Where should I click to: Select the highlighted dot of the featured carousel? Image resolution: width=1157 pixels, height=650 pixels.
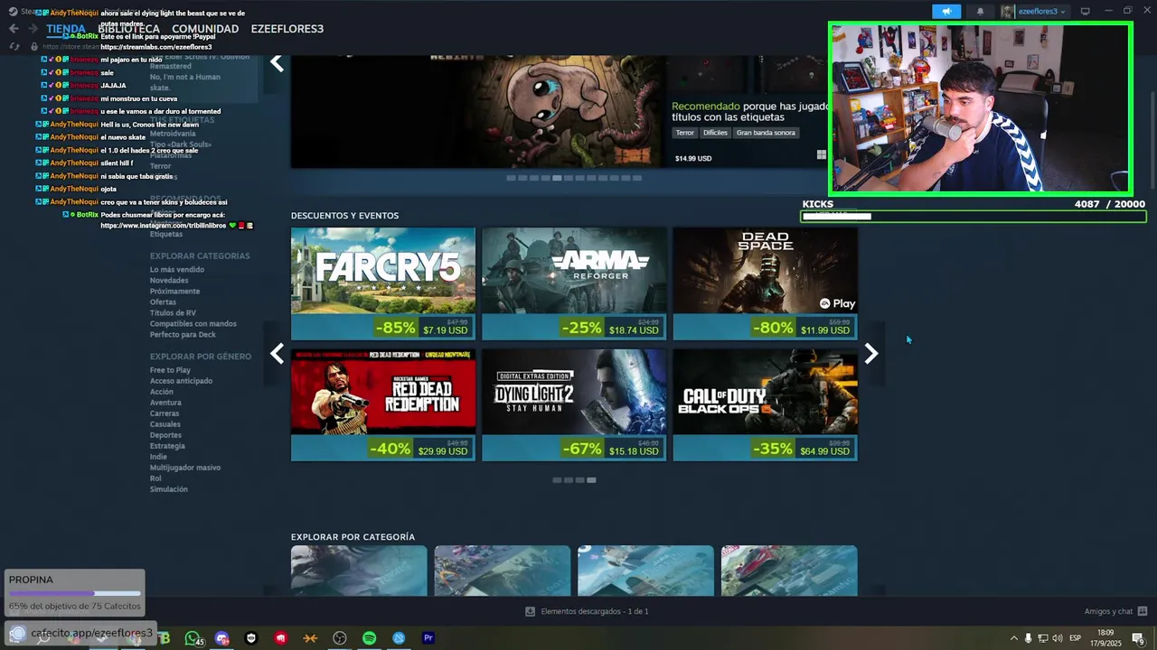pyautogui.click(x=557, y=178)
